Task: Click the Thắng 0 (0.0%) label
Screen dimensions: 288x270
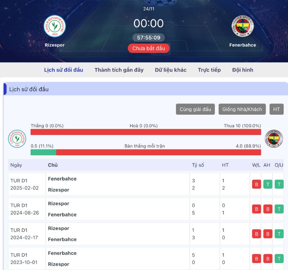Action: [47, 125]
